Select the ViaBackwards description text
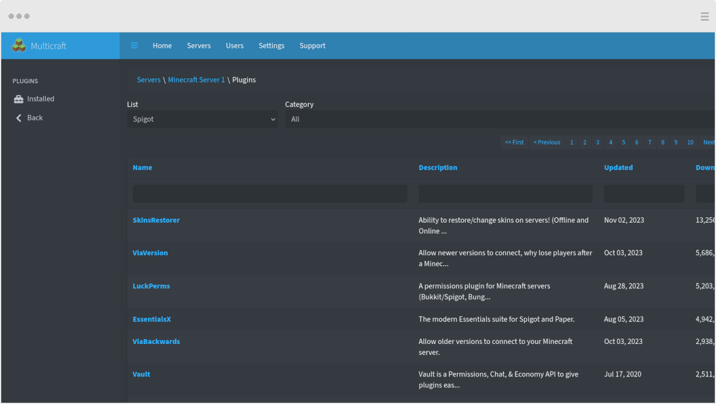 click(x=496, y=347)
